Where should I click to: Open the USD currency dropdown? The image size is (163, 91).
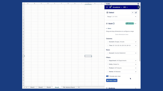click(125, 7)
